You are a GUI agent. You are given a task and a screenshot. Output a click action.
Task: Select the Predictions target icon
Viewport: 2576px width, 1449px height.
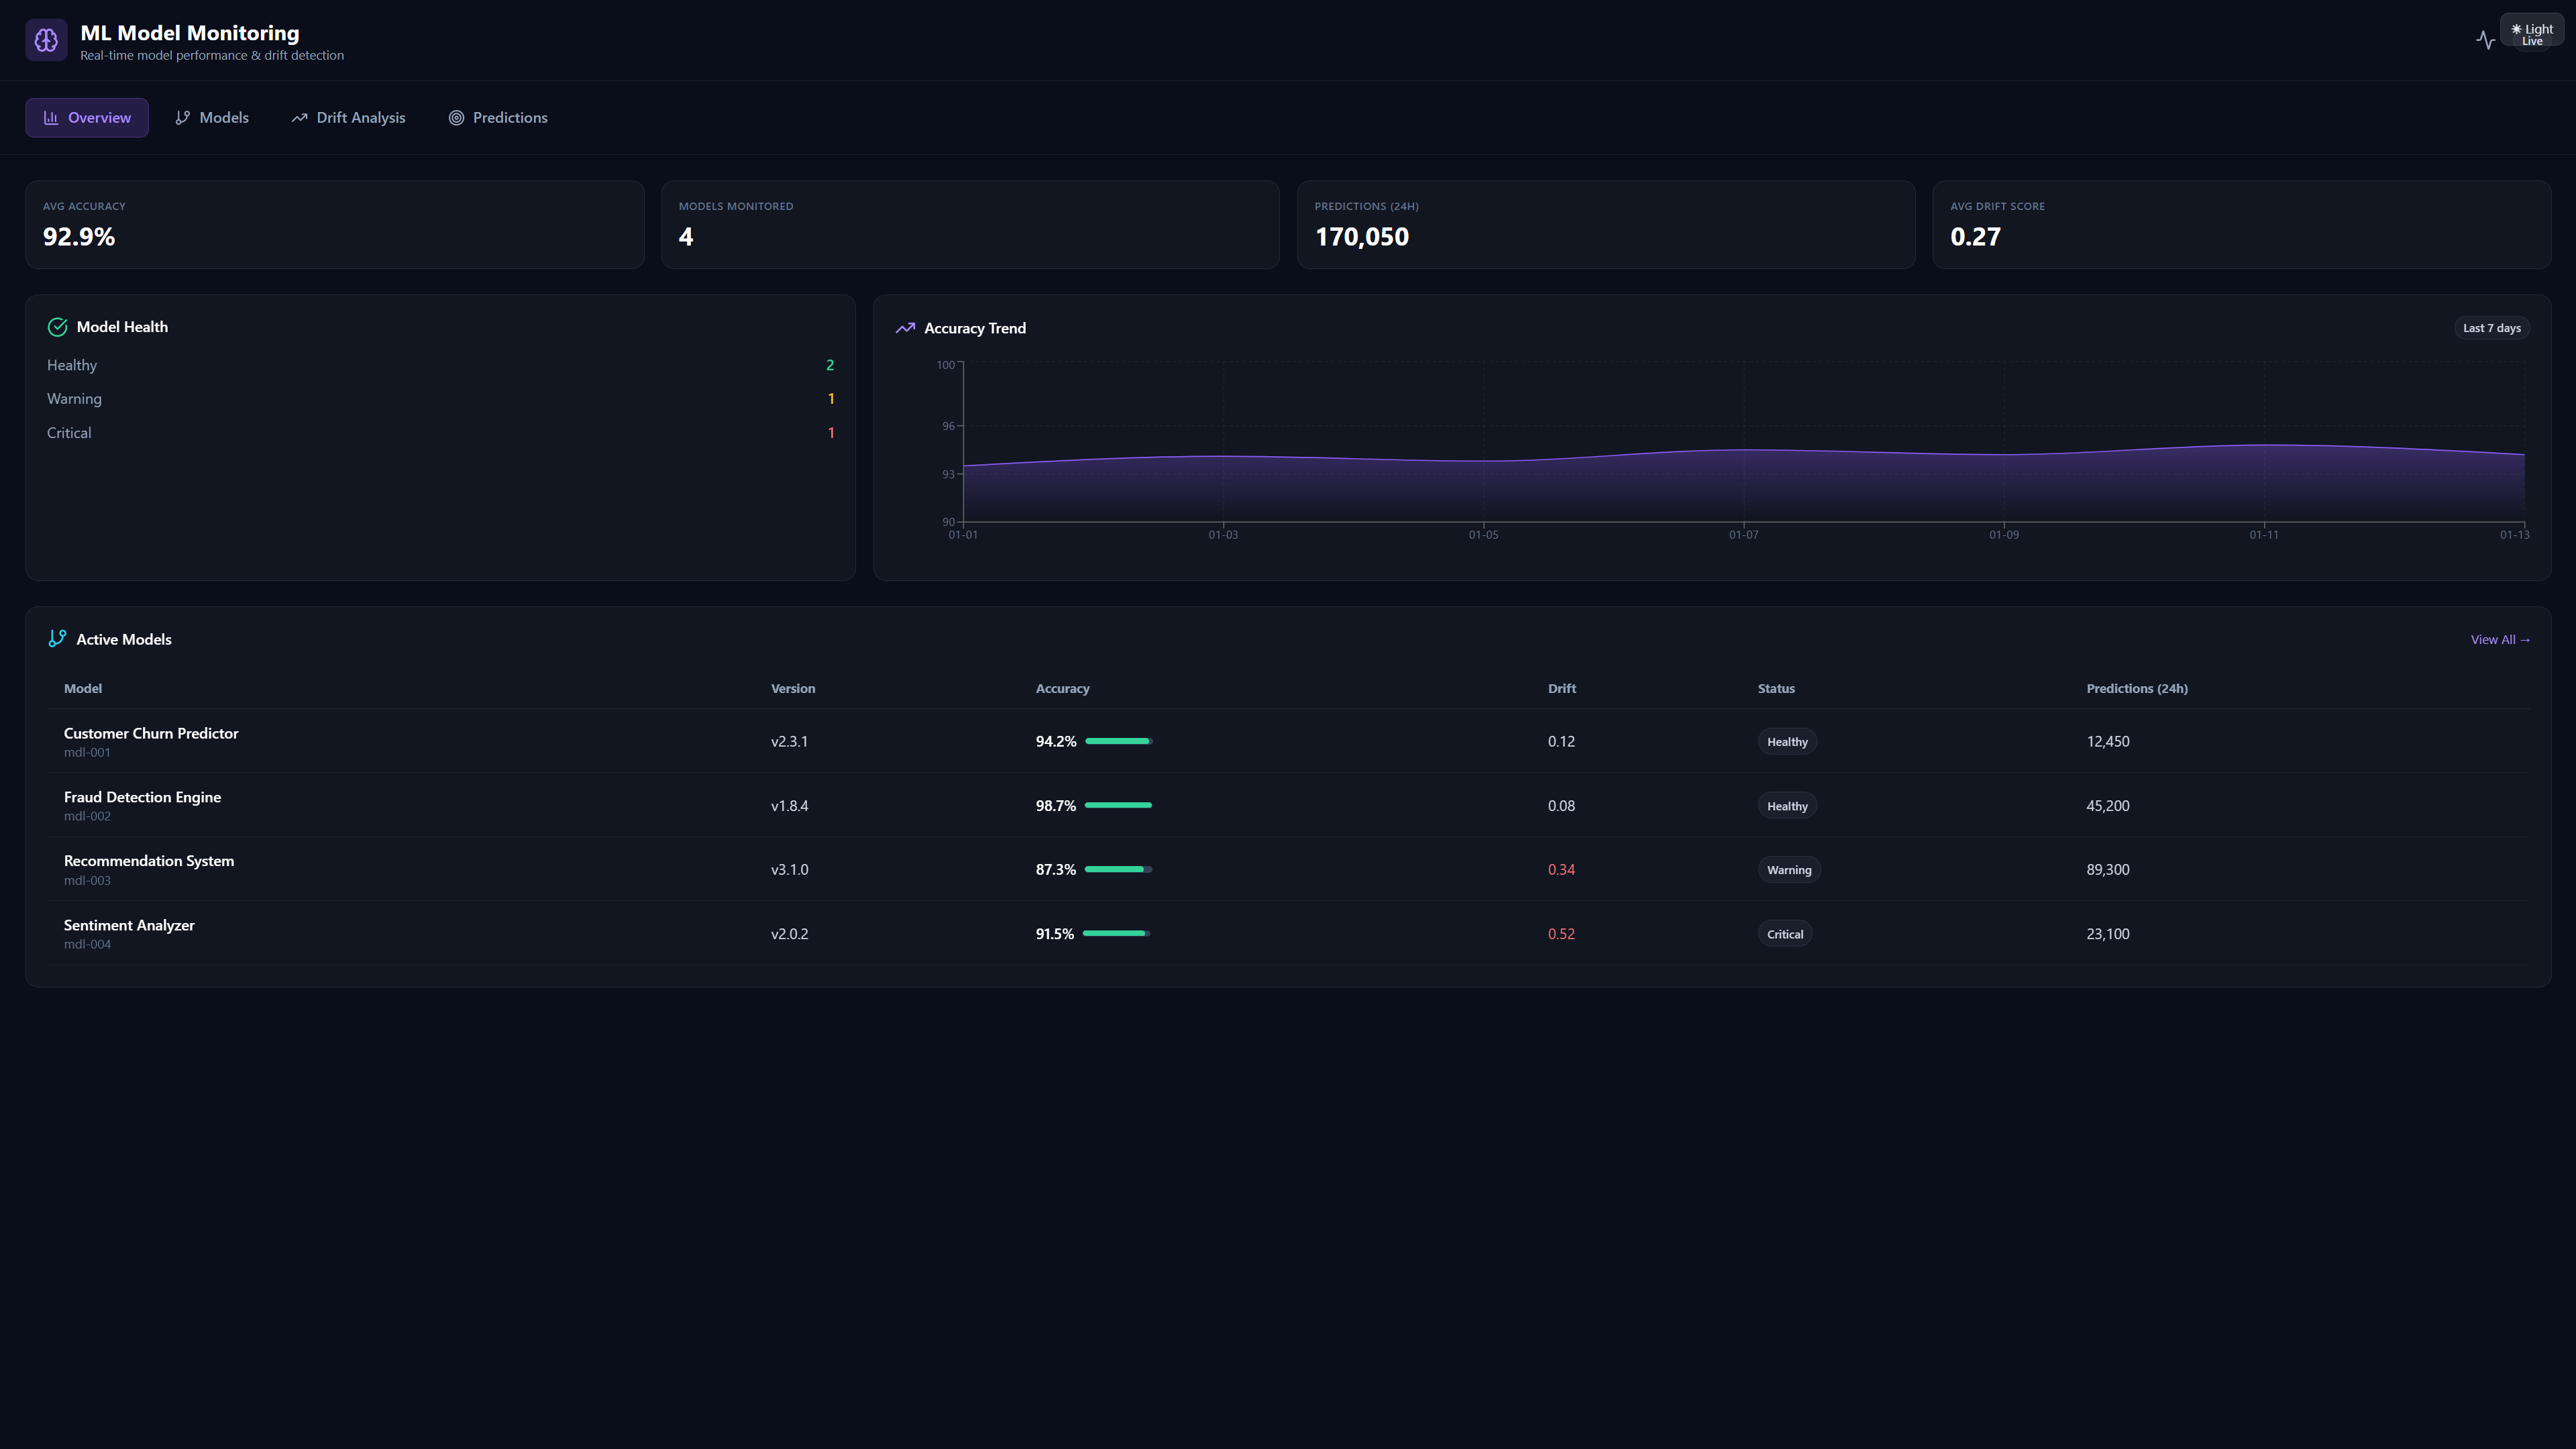point(457,117)
